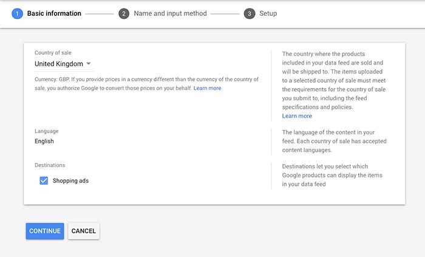Select the English language value
The height and width of the screenshot is (257, 425).
click(44, 141)
